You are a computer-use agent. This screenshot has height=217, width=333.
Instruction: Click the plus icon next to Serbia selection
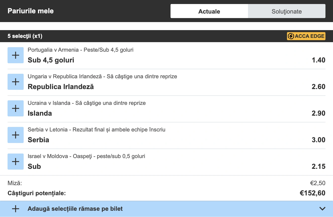[16, 135]
